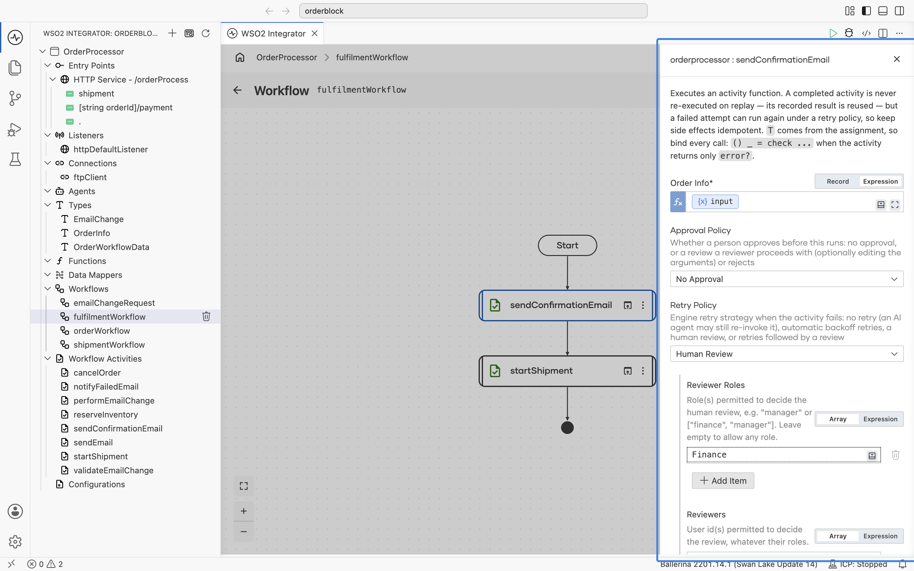Click the refresh icon in sidebar header
The height and width of the screenshot is (571, 914).
[205, 33]
